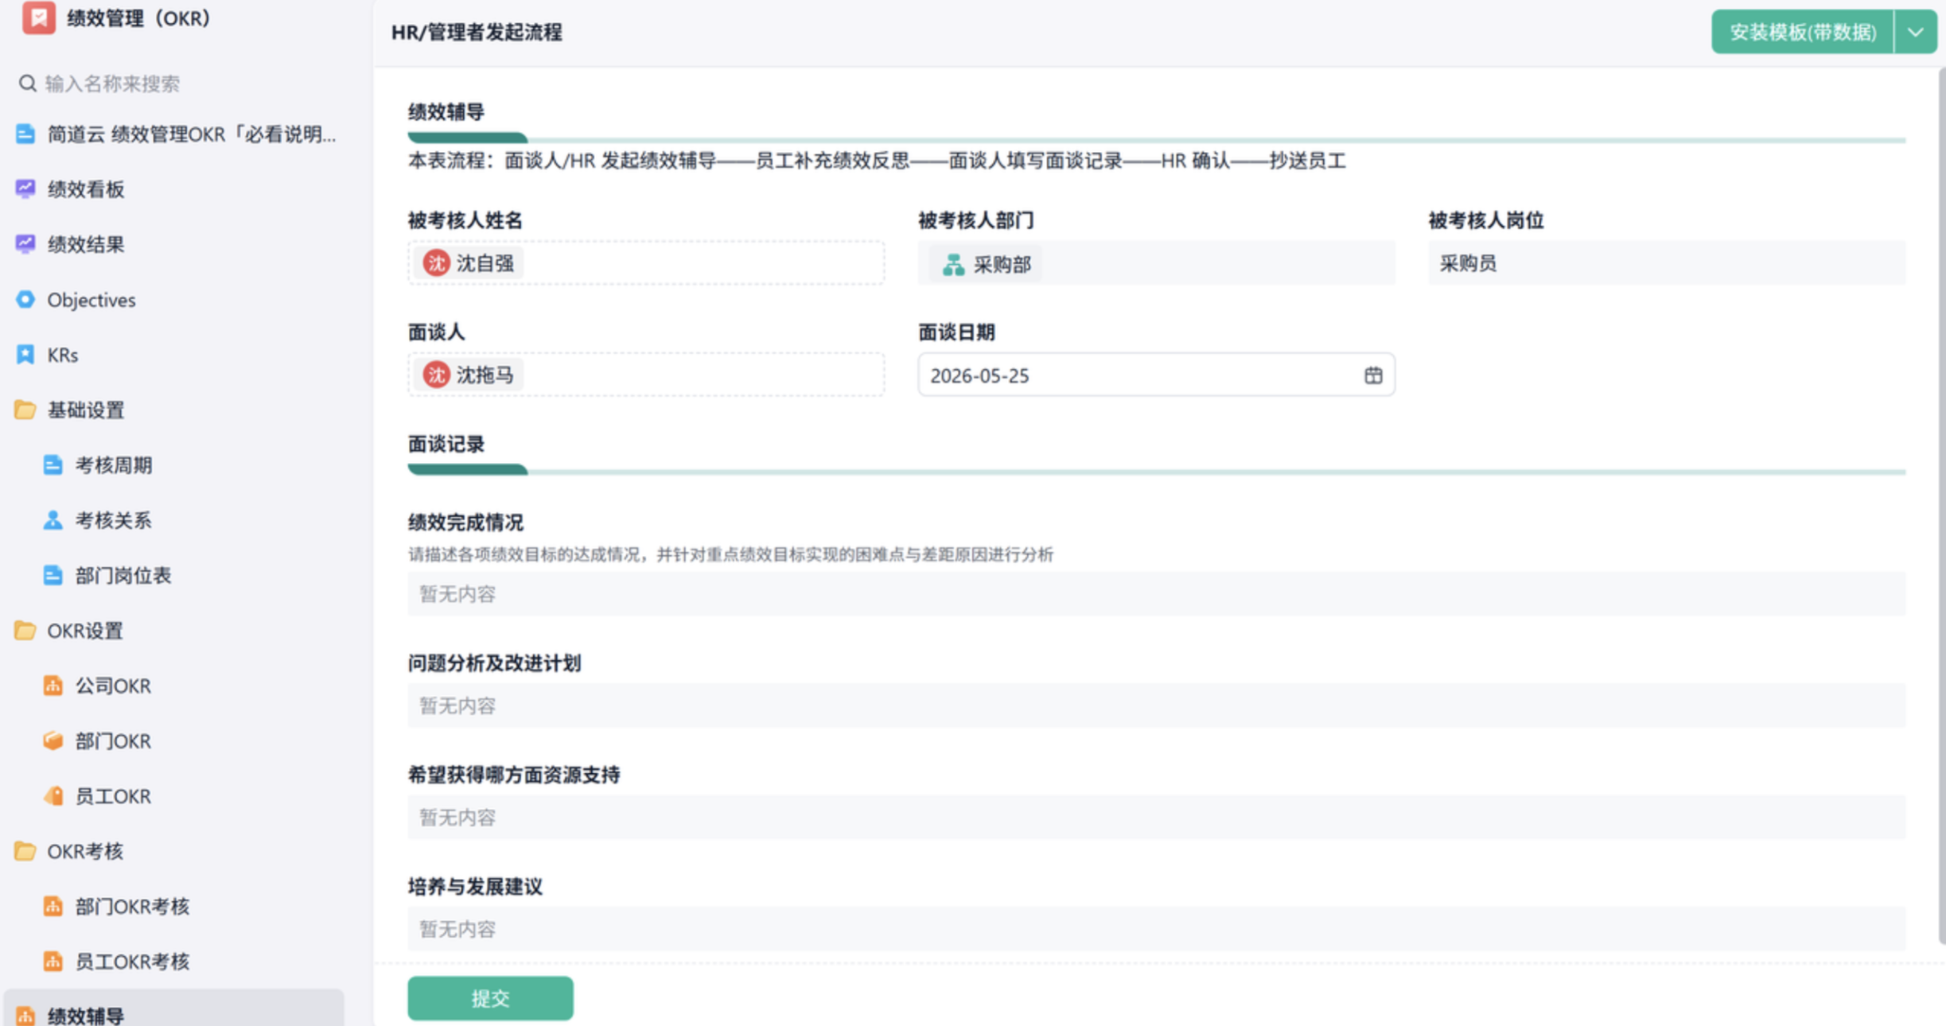
Task: Click the 绩效结果 chart icon
Action: coord(25,243)
